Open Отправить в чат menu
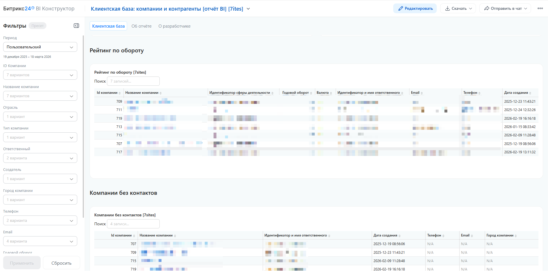Screen dimensions: 548x271 (x=505, y=8)
